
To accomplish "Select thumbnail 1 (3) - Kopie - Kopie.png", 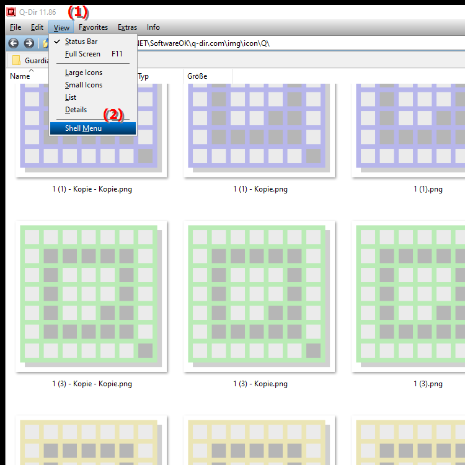I will (91, 296).
